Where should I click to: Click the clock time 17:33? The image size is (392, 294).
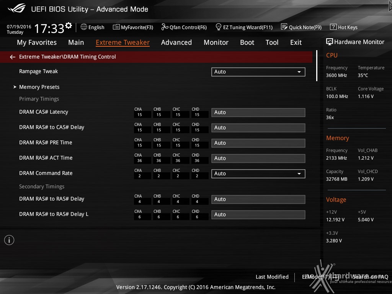[x=49, y=28]
